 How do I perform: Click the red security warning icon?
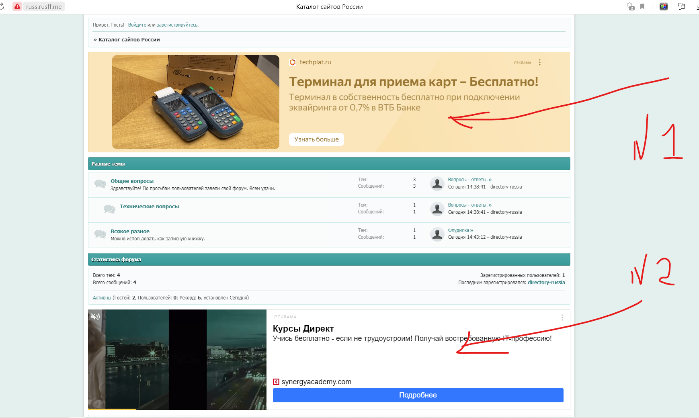coord(17,6)
